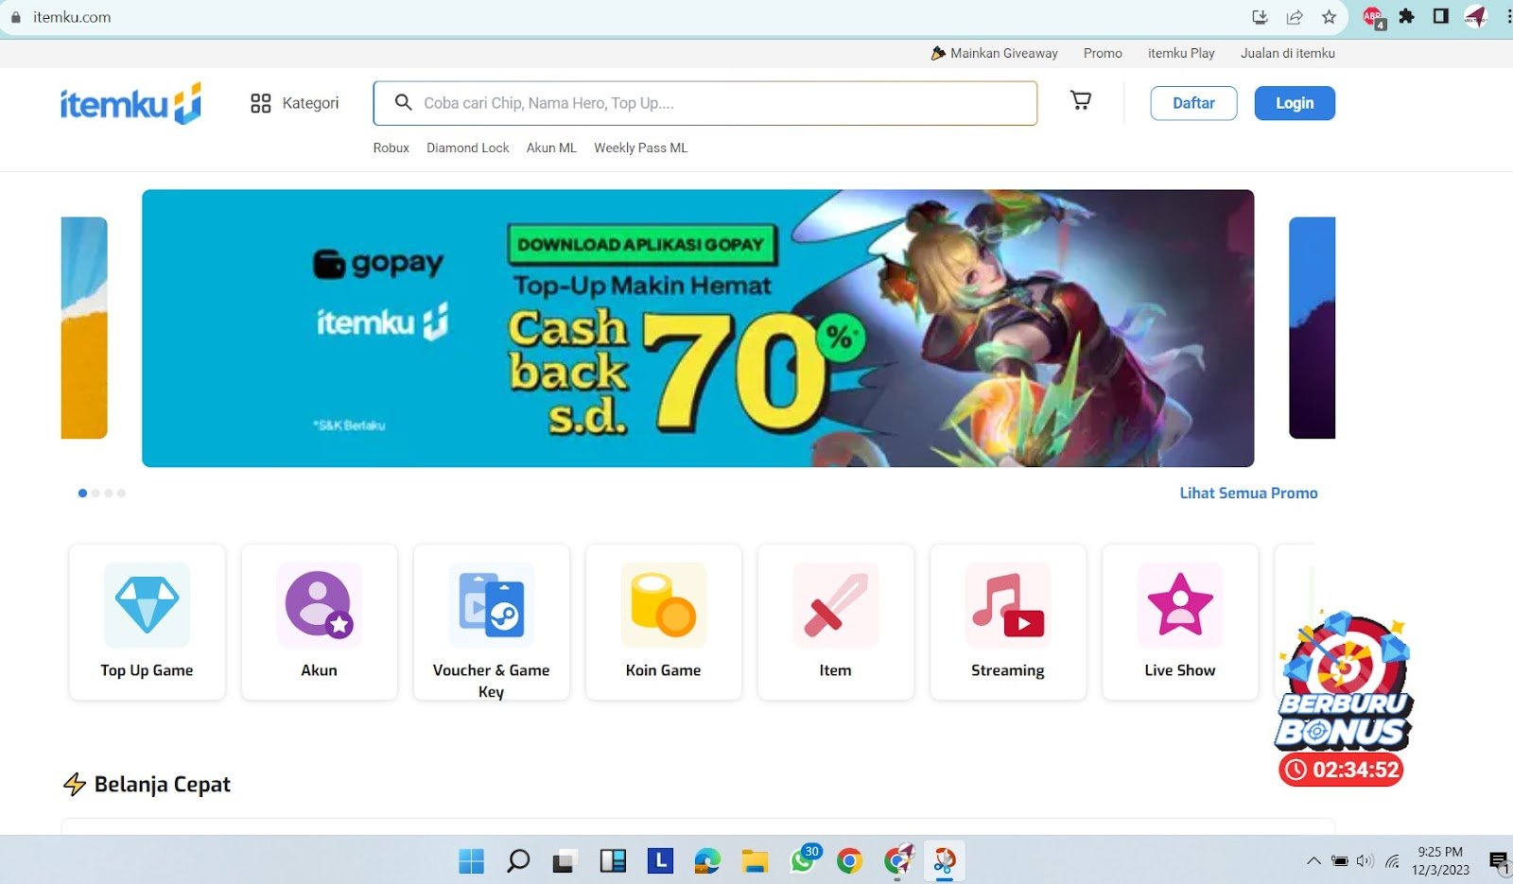Show previous banner via orange slide preview
The width and height of the screenshot is (1513, 884).
84,328
